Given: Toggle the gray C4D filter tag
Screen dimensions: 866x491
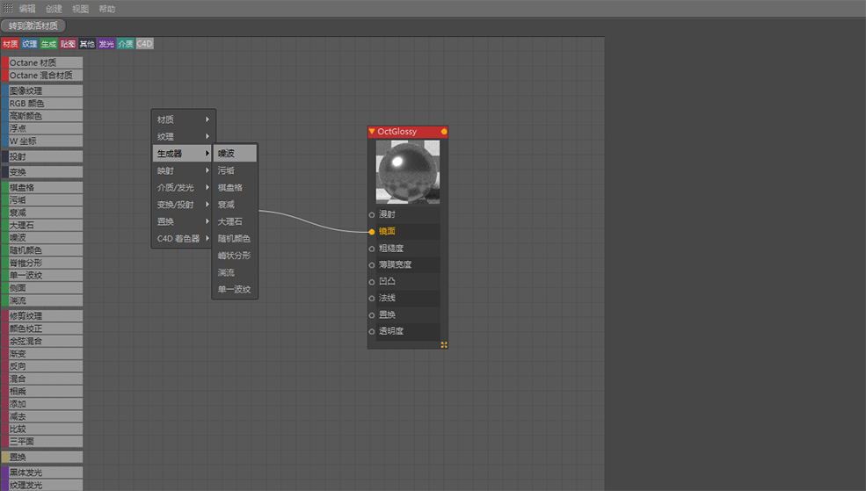Looking at the screenshot, I should click(x=144, y=43).
